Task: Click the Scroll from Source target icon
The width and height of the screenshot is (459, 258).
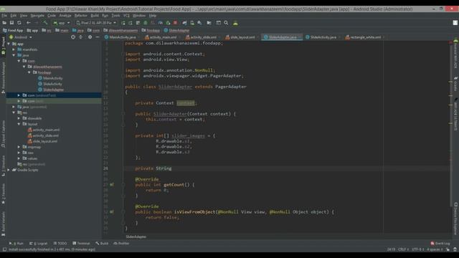Action: pos(73,37)
